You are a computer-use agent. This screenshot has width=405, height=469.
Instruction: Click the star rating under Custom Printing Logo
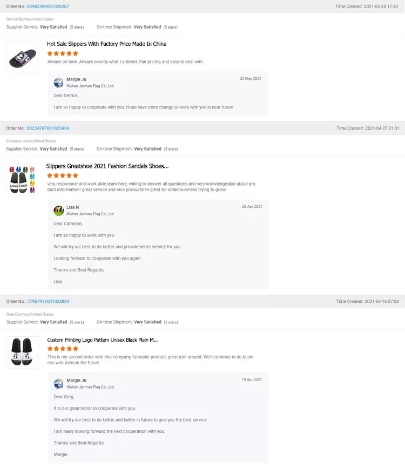pyautogui.click(x=63, y=349)
